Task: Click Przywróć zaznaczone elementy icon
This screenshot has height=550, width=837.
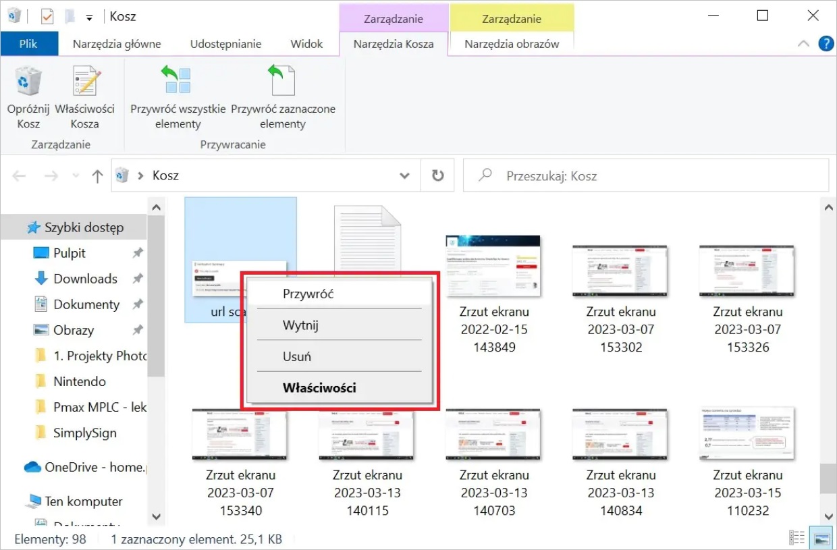Action: coord(283,81)
